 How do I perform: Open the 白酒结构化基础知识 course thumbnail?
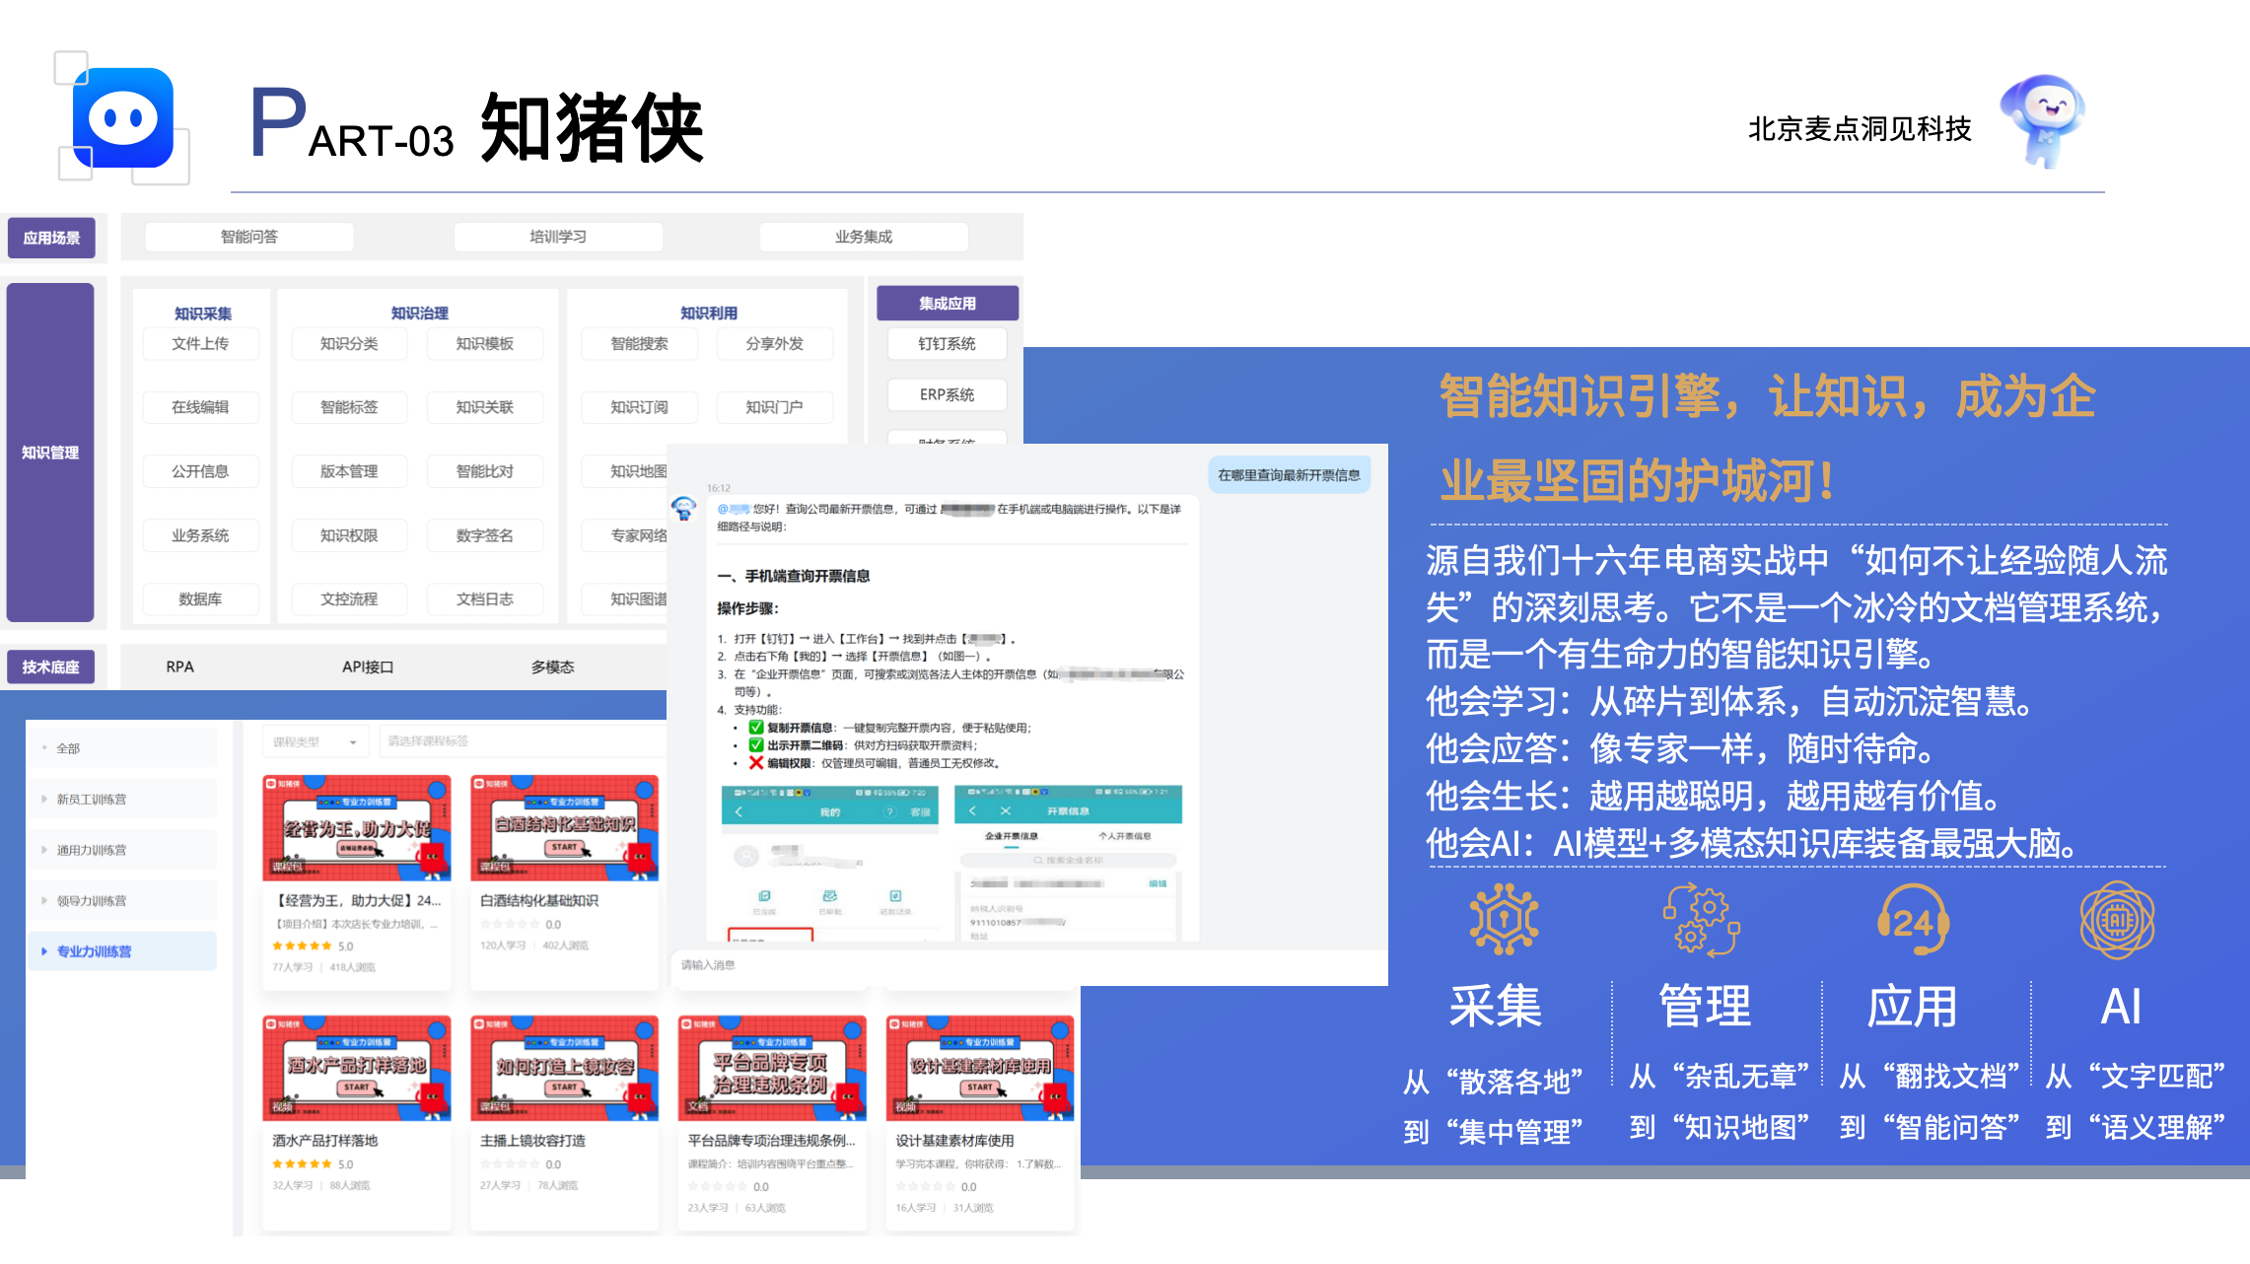pyautogui.click(x=564, y=827)
